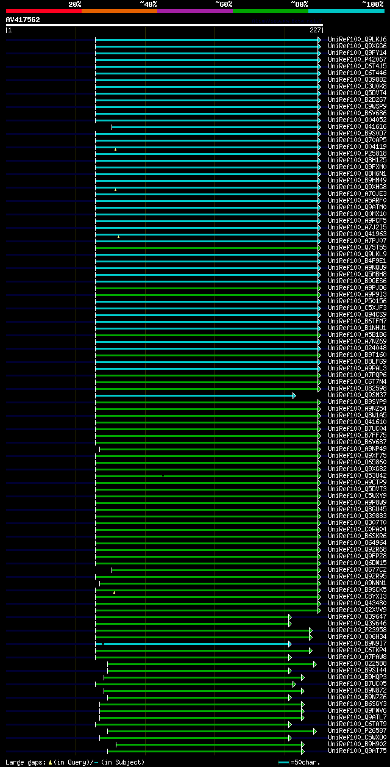Select hit UniRef100_B9SYP9
The height and width of the screenshot is (767, 390).
pyautogui.click(x=357, y=402)
